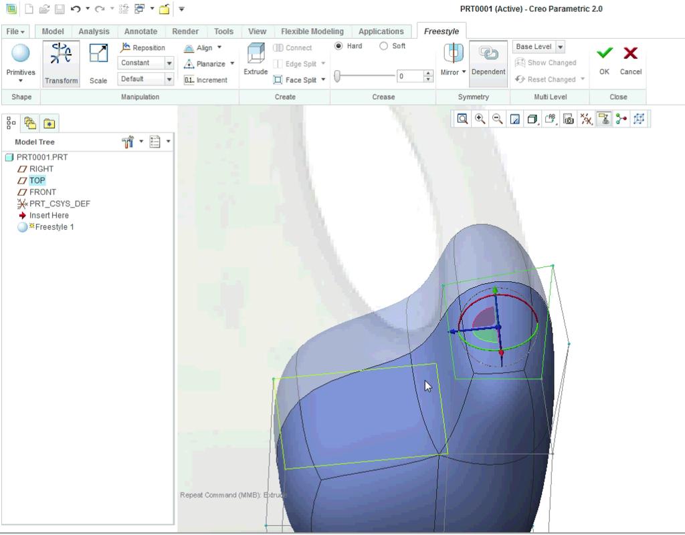Toggle the Dependent symmetry button
685x535 pixels.
(x=488, y=63)
